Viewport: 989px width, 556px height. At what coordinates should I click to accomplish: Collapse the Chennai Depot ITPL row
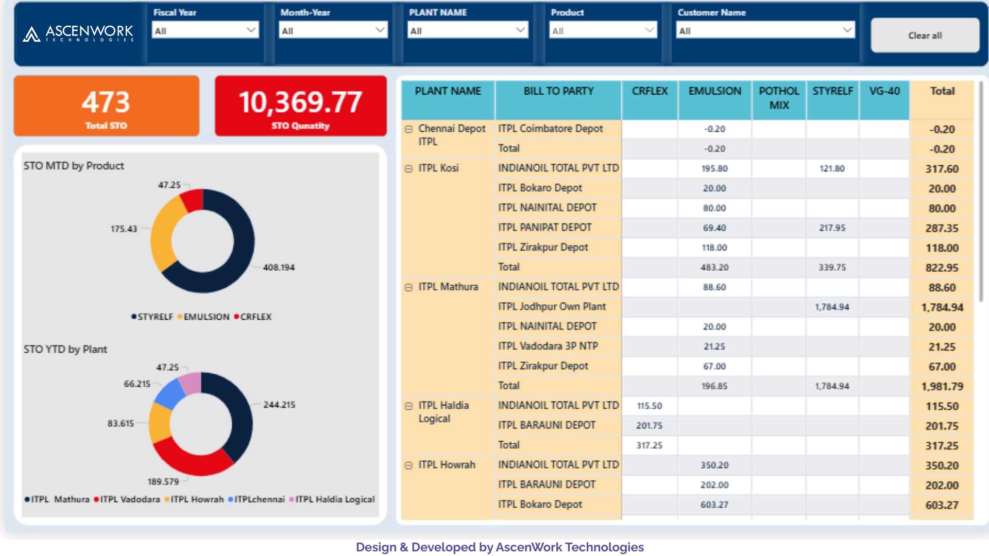pos(408,129)
